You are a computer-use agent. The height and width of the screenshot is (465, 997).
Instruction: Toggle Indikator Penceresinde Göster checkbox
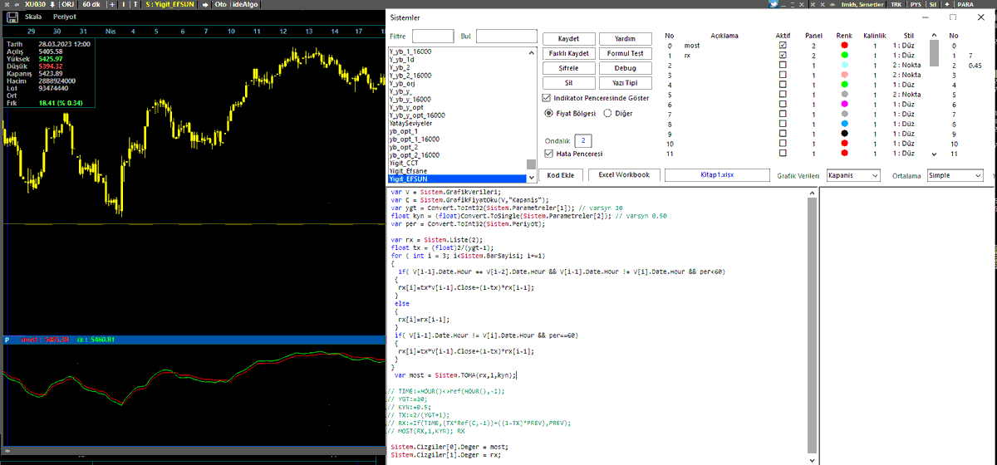[x=547, y=97]
